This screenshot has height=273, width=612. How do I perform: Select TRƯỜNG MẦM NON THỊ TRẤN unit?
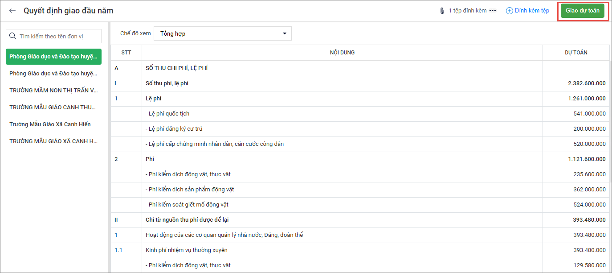(53, 91)
